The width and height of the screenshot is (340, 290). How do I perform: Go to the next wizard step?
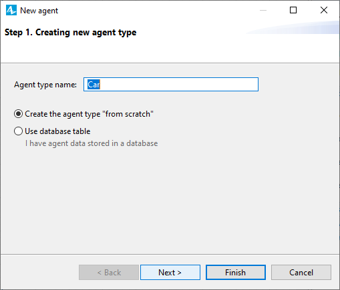170,272
